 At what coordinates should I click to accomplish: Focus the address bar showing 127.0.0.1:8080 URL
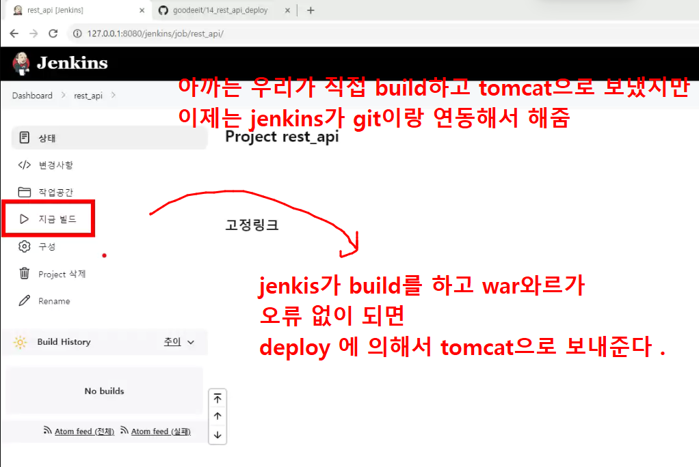155,33
